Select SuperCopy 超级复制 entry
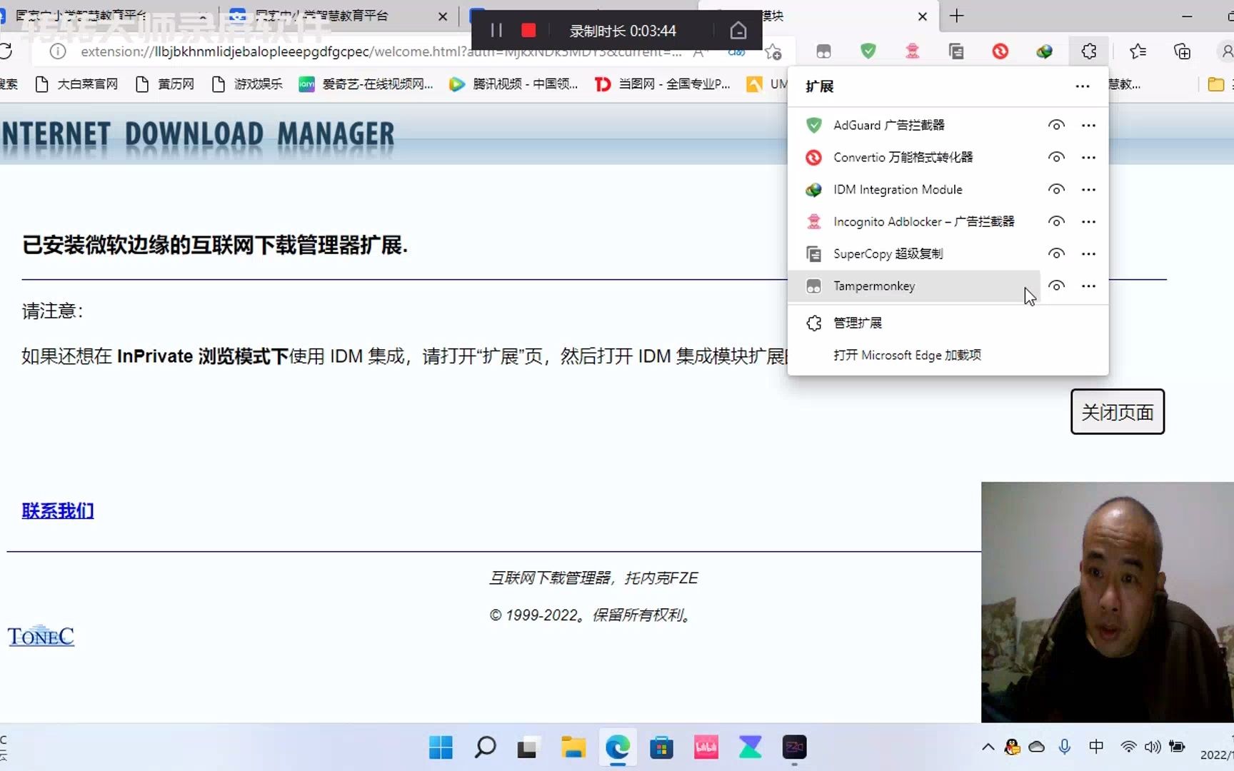 914,253
